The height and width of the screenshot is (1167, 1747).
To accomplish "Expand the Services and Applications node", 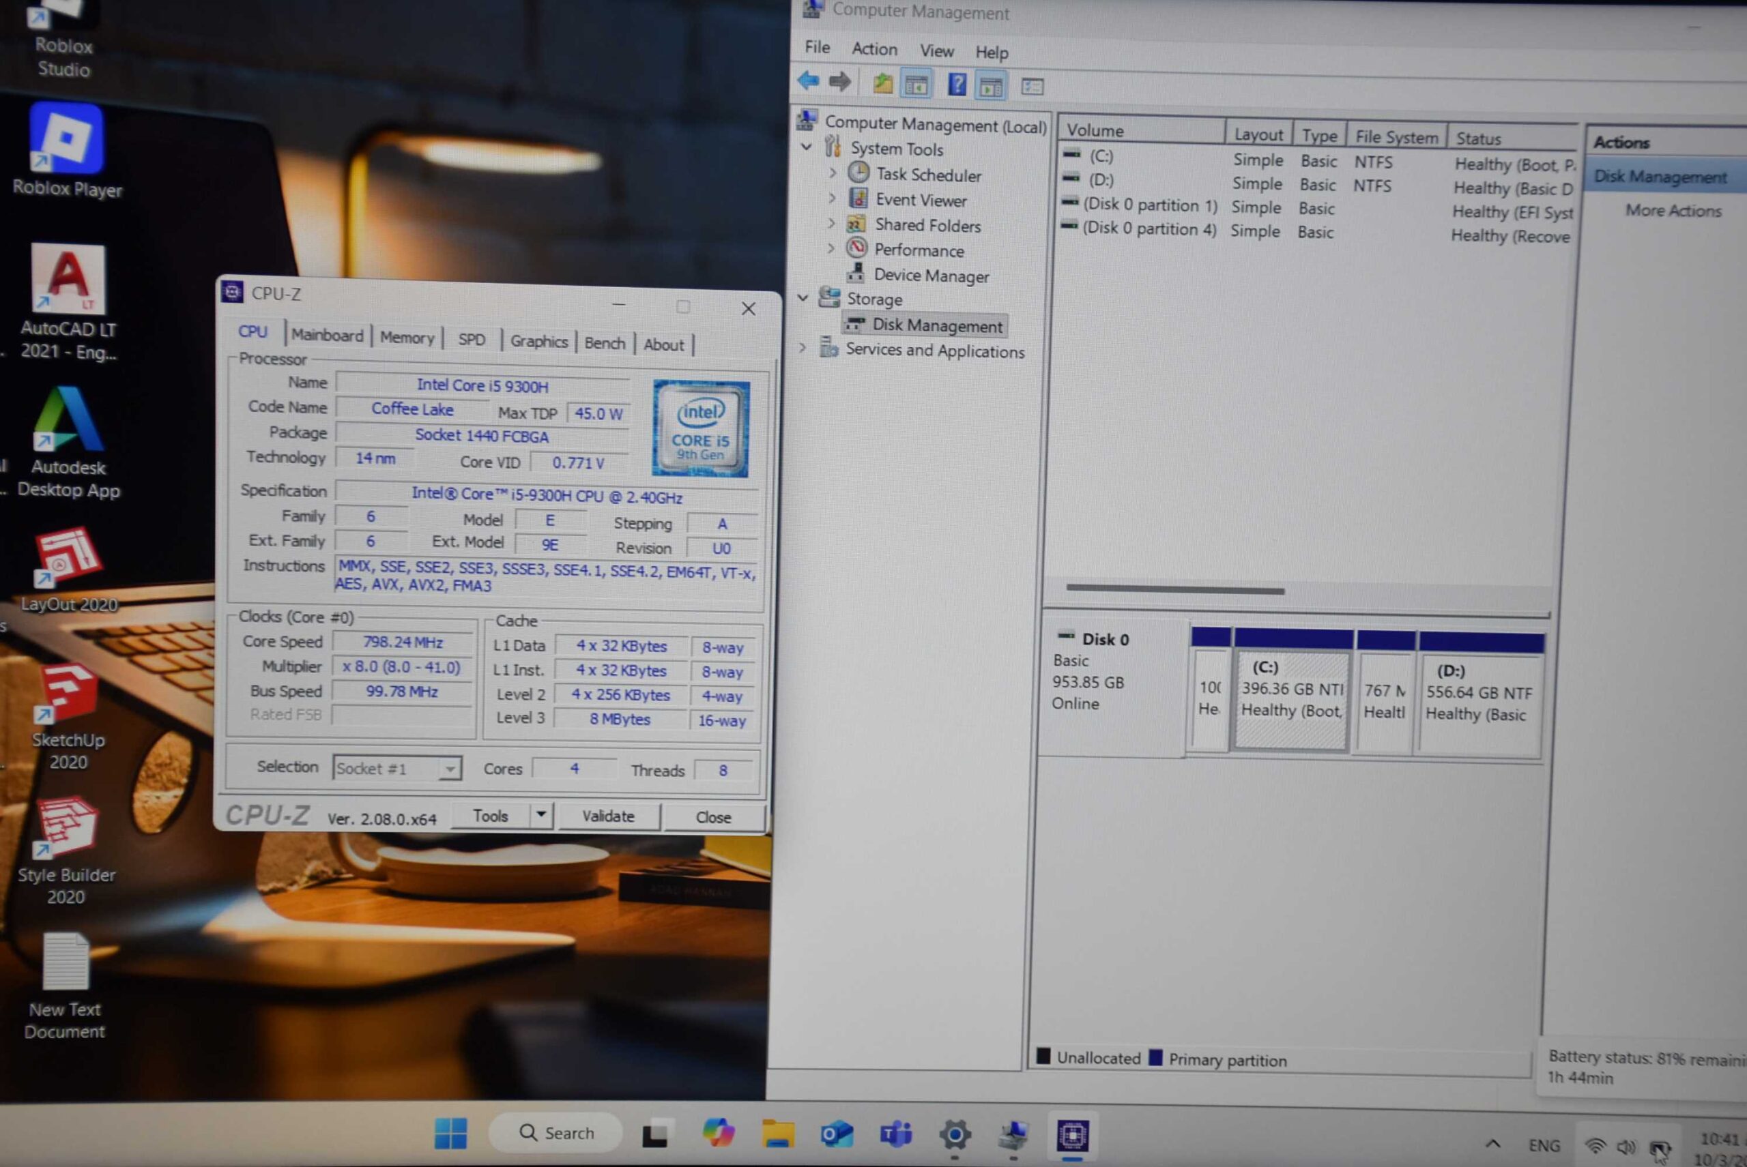I will tap(803, 348).
